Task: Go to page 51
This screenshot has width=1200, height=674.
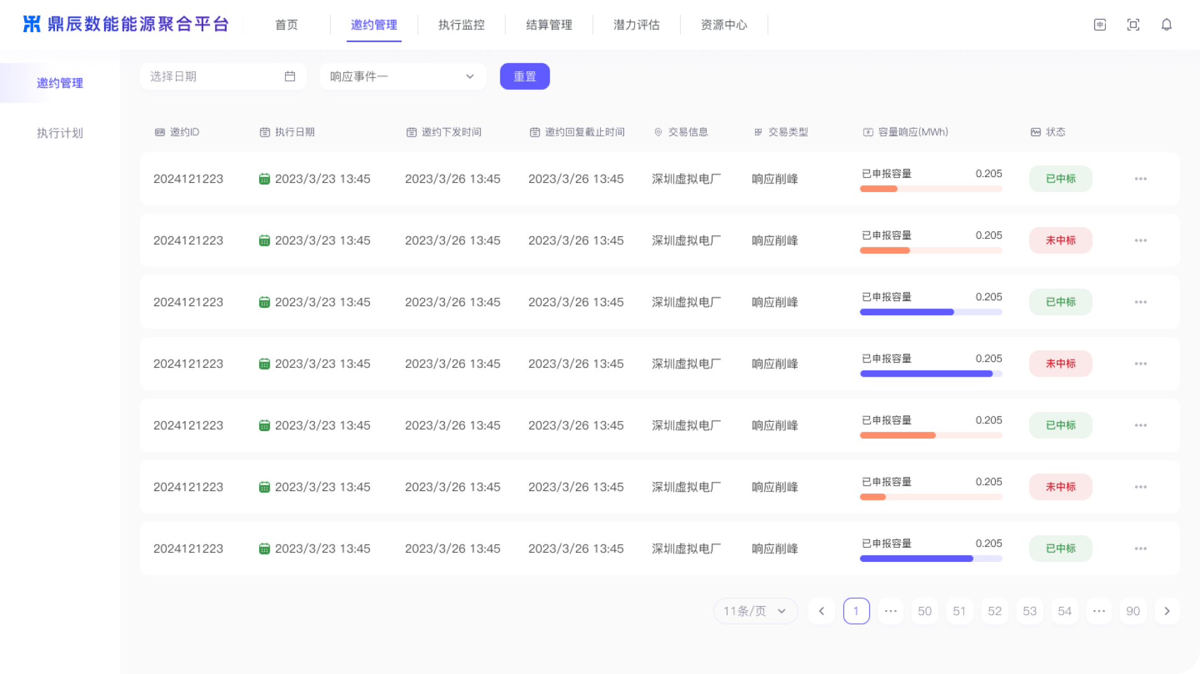Action: (x=960, y=611)
